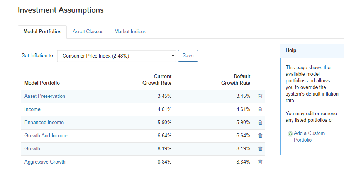Open the Growth portfolio link
The height and width of the screenshot is (186, 356).
pos(32,149)
